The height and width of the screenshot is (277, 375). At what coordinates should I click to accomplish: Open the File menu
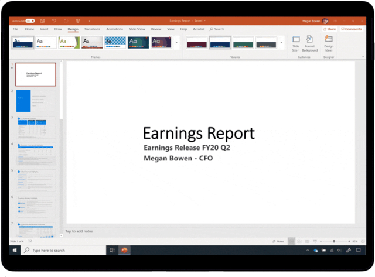coord(15,29)
